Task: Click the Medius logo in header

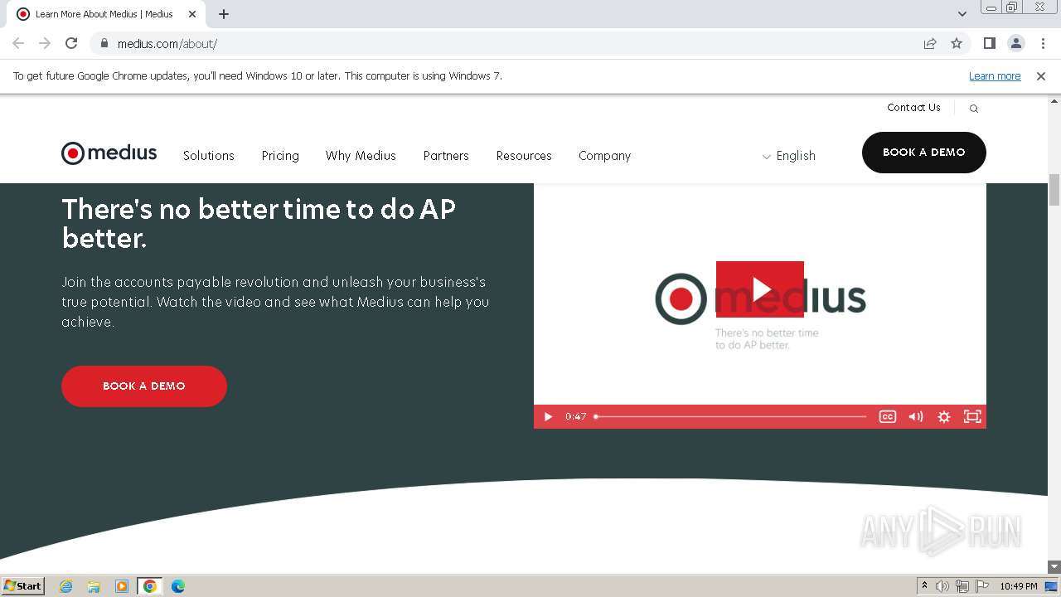Action: [x=109, y=153]
